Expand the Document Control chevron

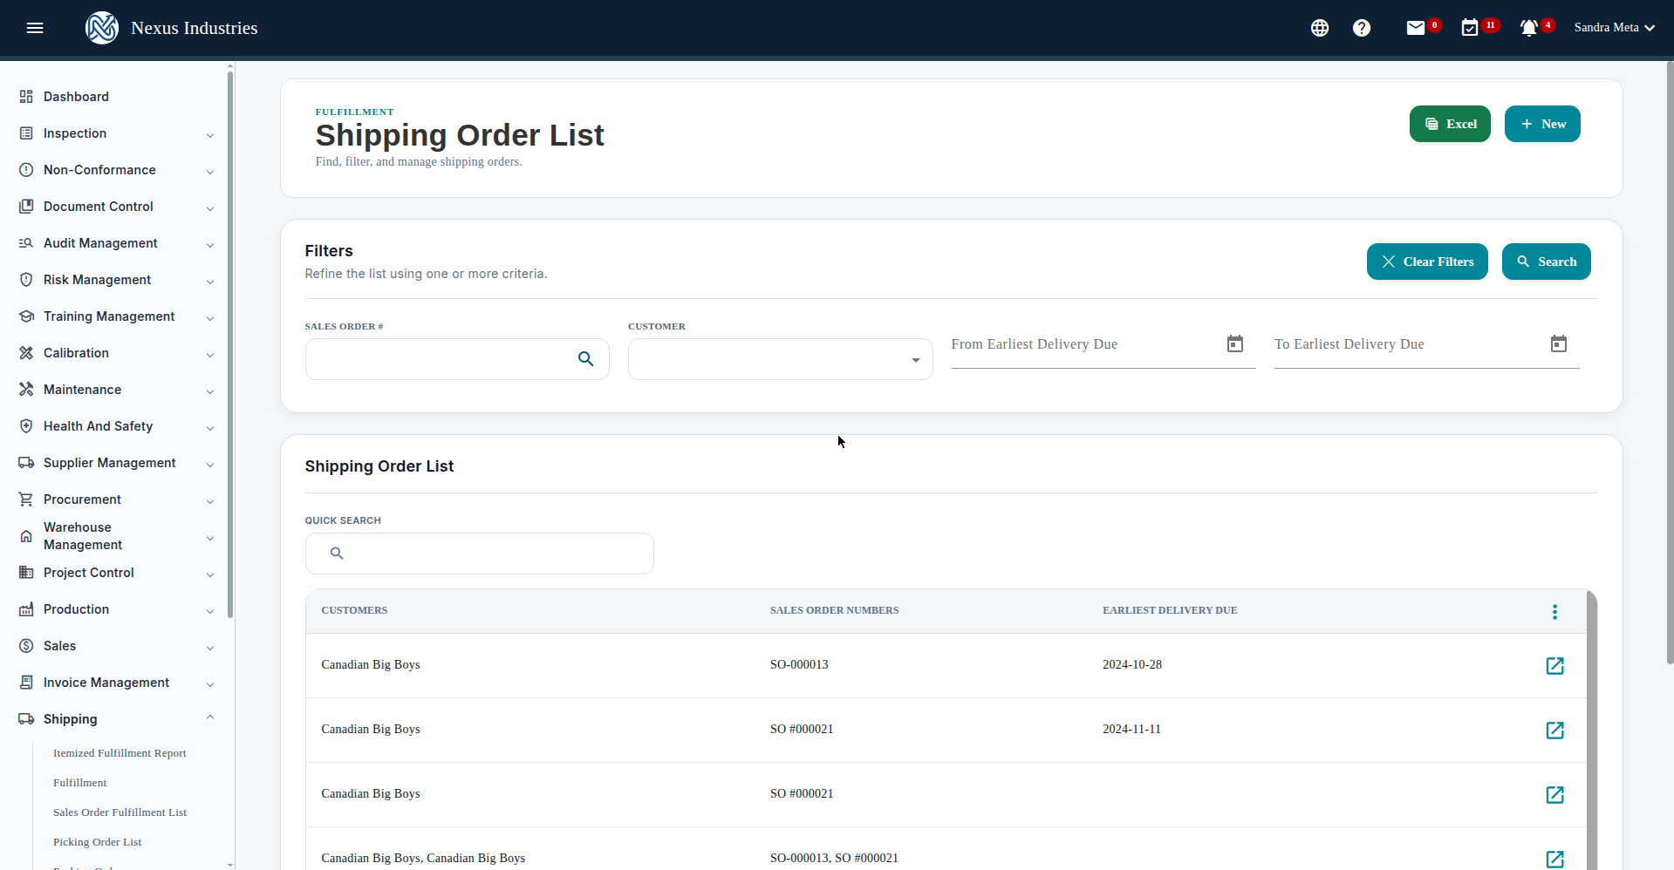pos(210,208)
